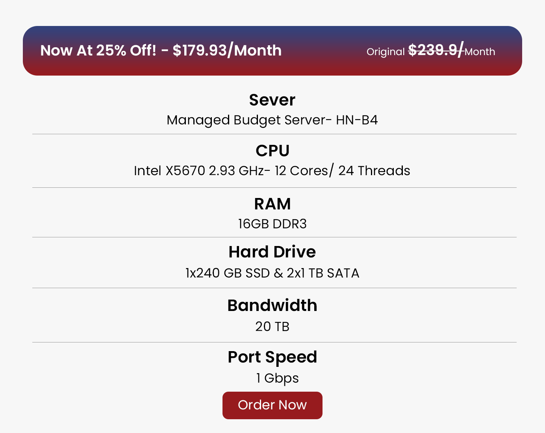Click the RAM heading
The width and height of the screenshot is (545, 433).
point(272,204)
